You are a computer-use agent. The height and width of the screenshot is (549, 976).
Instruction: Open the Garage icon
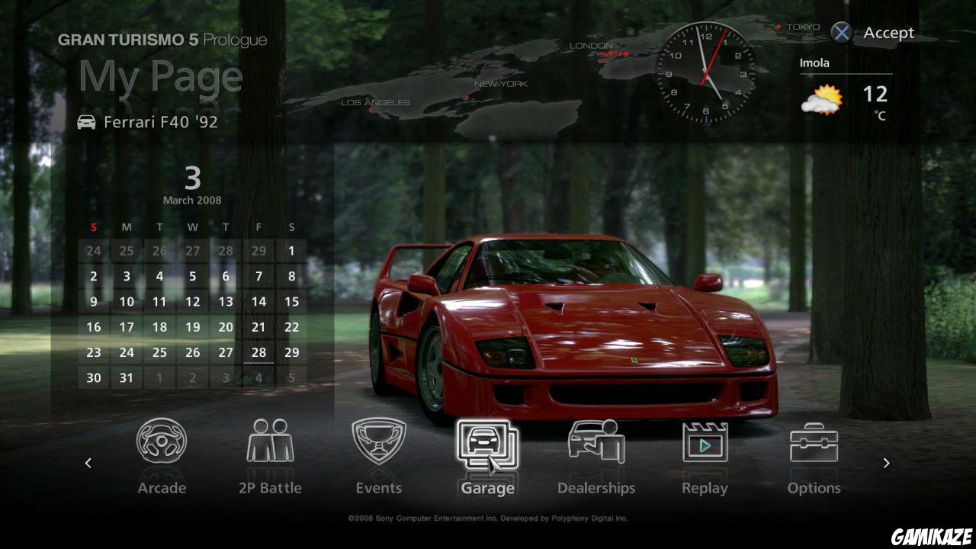(x=486, y=444)
